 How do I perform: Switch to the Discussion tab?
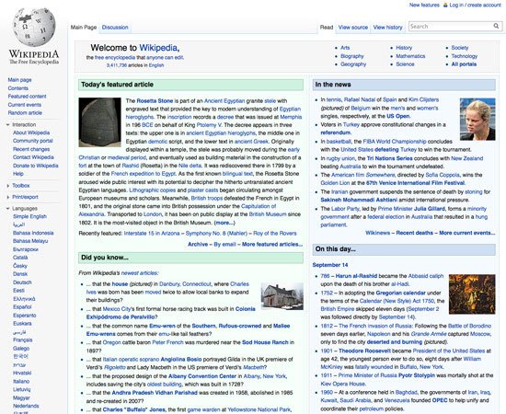click(115, 28)
